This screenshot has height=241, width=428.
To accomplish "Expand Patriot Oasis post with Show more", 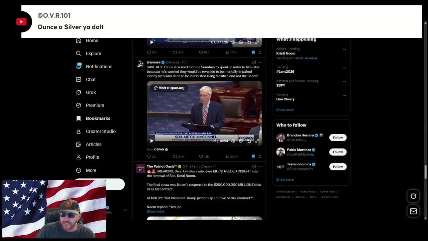I will (x=155, y=211).
